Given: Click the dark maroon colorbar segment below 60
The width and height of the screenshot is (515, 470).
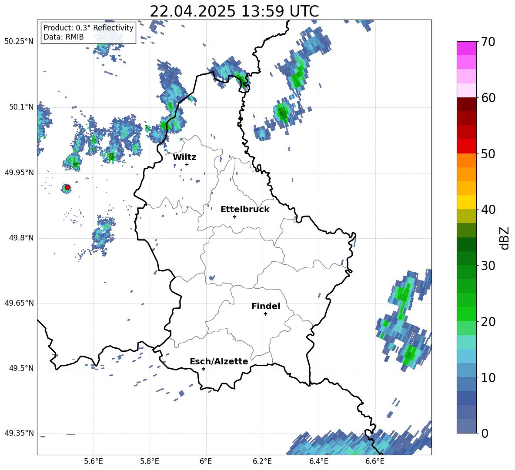Looking at the screenshot, I should pos(466,104).
